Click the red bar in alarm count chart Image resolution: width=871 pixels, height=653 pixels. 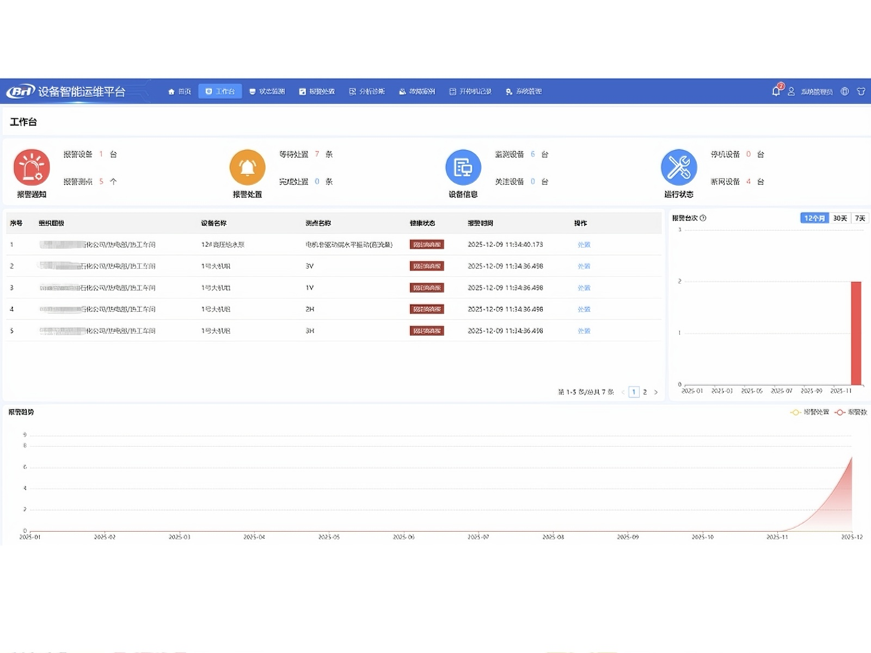[x=856, y=333]
